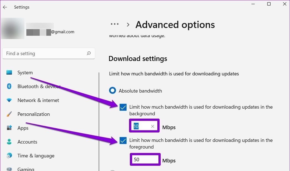Click the Advanced options page title
The image size is (290, 171).
point(175,25)
